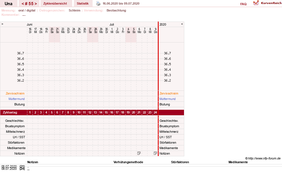282x179 pixels.
Task: Open the note icon on cycle day 24
Action: [156, 153]
